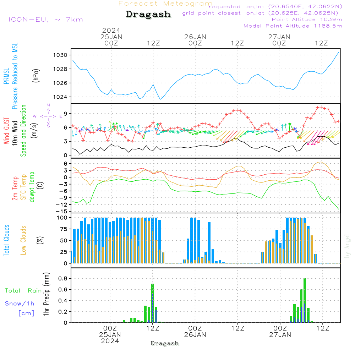
Task: Select the '27JAN' date above the pressure chart
Action: pyautogui.click(x=279, y=37)
